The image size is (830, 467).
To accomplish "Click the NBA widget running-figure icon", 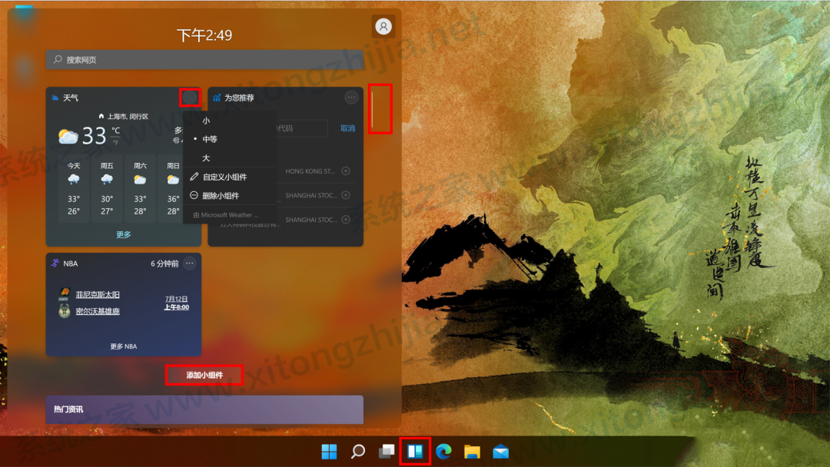I will coord(55,263).
